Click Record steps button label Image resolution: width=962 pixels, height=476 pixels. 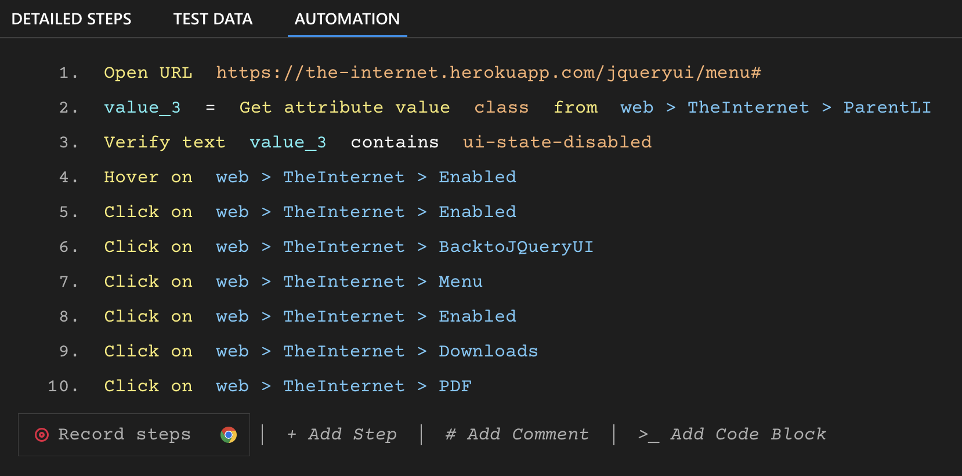124,434
